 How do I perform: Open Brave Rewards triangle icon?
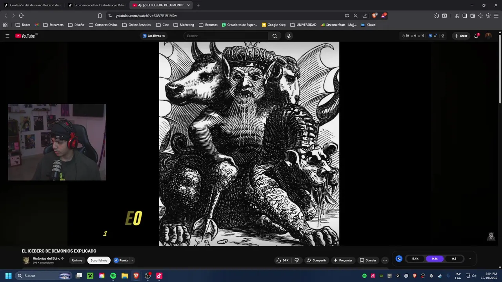[383, 16]
